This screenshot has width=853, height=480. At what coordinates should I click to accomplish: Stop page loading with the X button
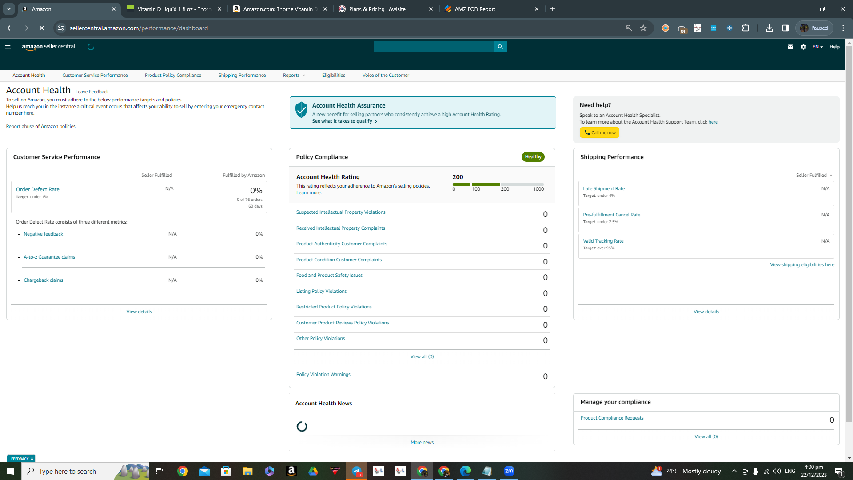coord(41,28)
